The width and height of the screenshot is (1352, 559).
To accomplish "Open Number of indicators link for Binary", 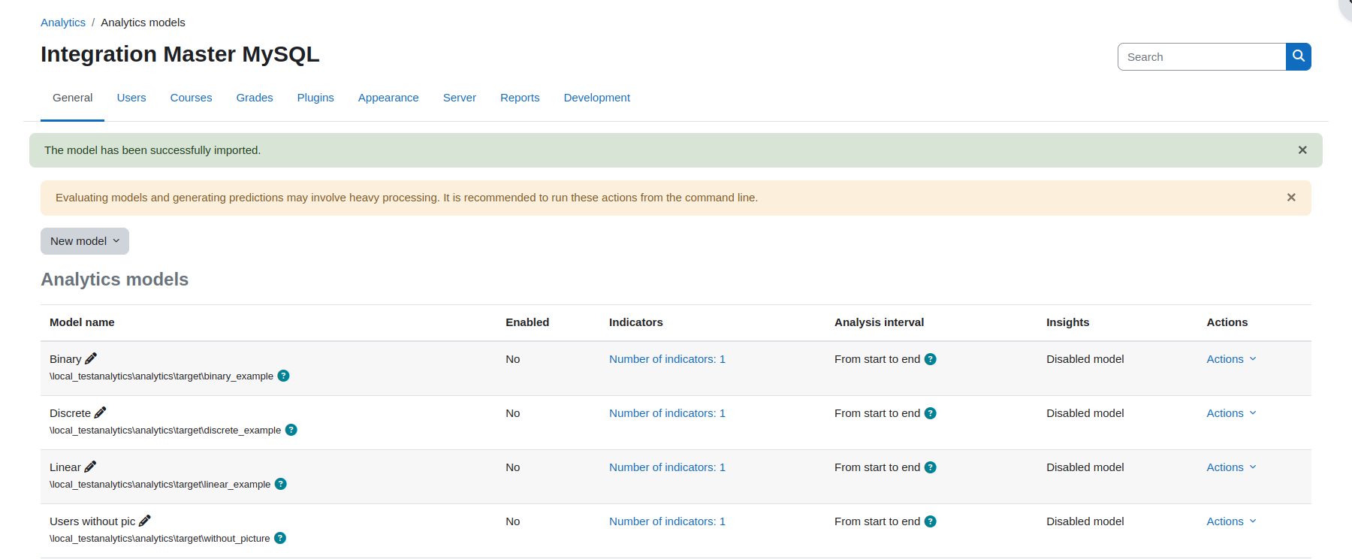I will [x=667, y=359].
